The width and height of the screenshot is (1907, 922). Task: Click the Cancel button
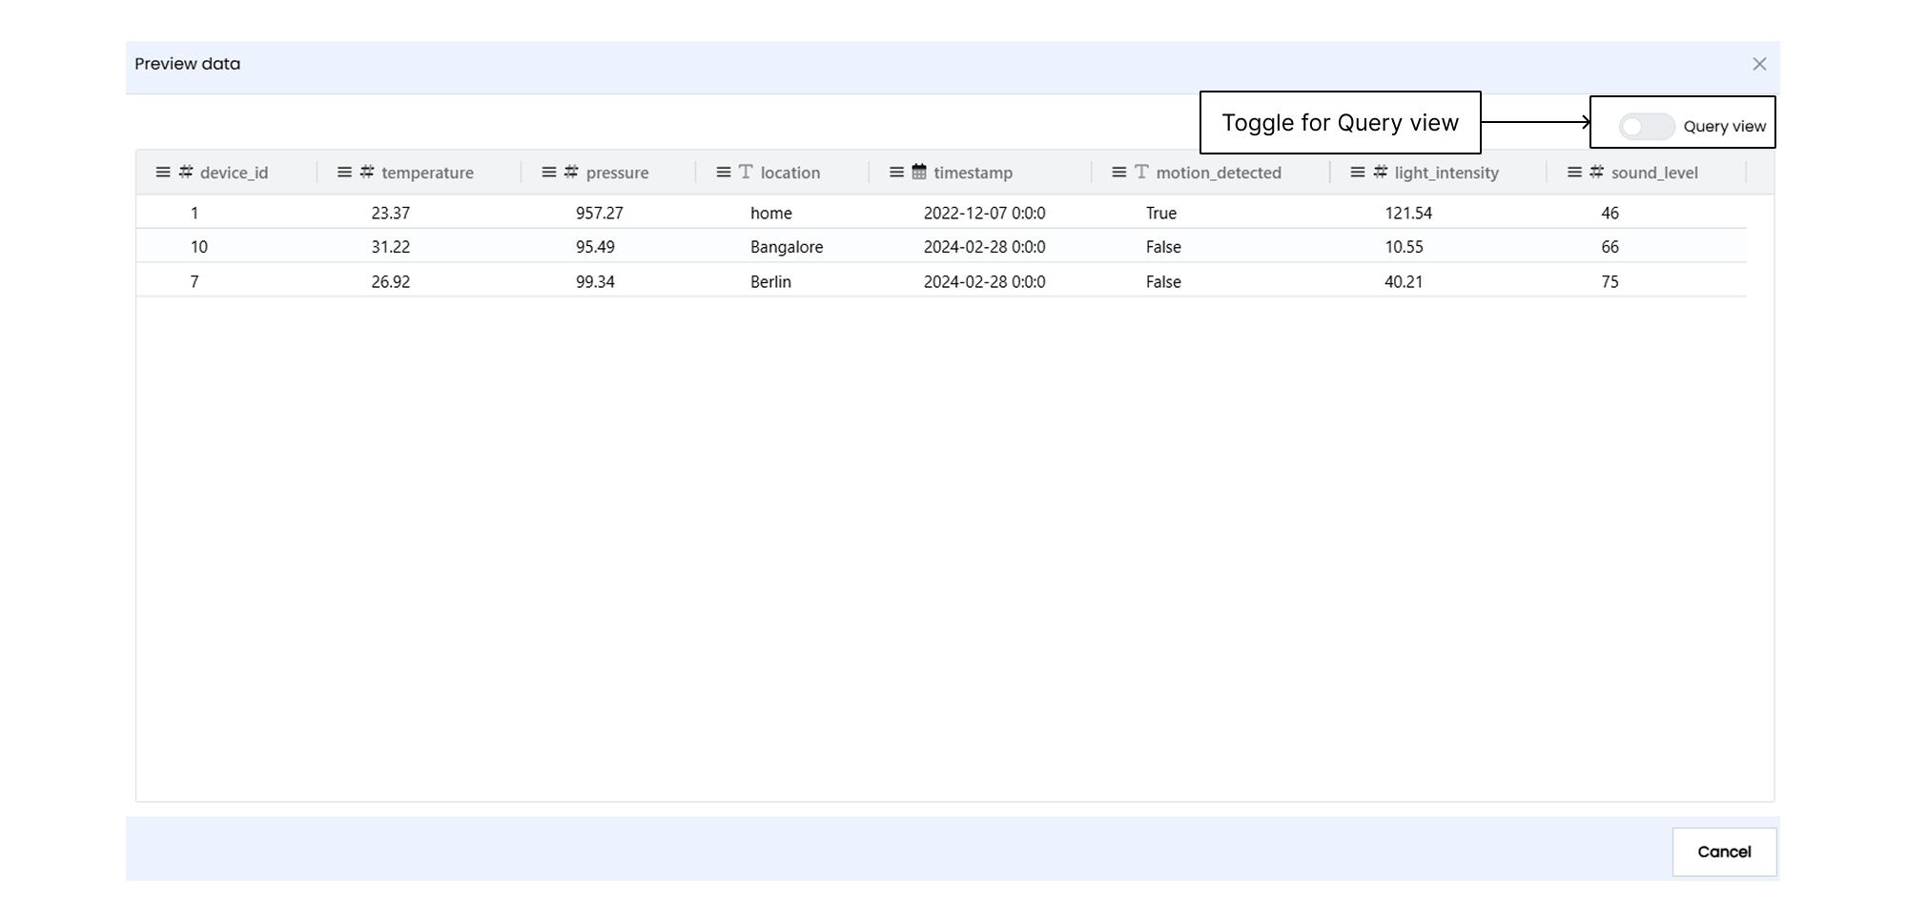click(1724, 852)
